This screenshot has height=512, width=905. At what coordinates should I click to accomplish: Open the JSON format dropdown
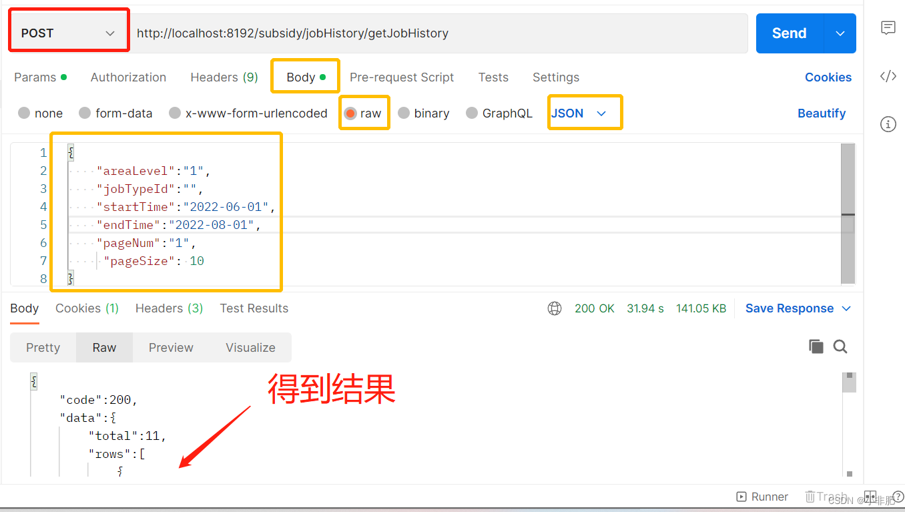coord(579,113)
